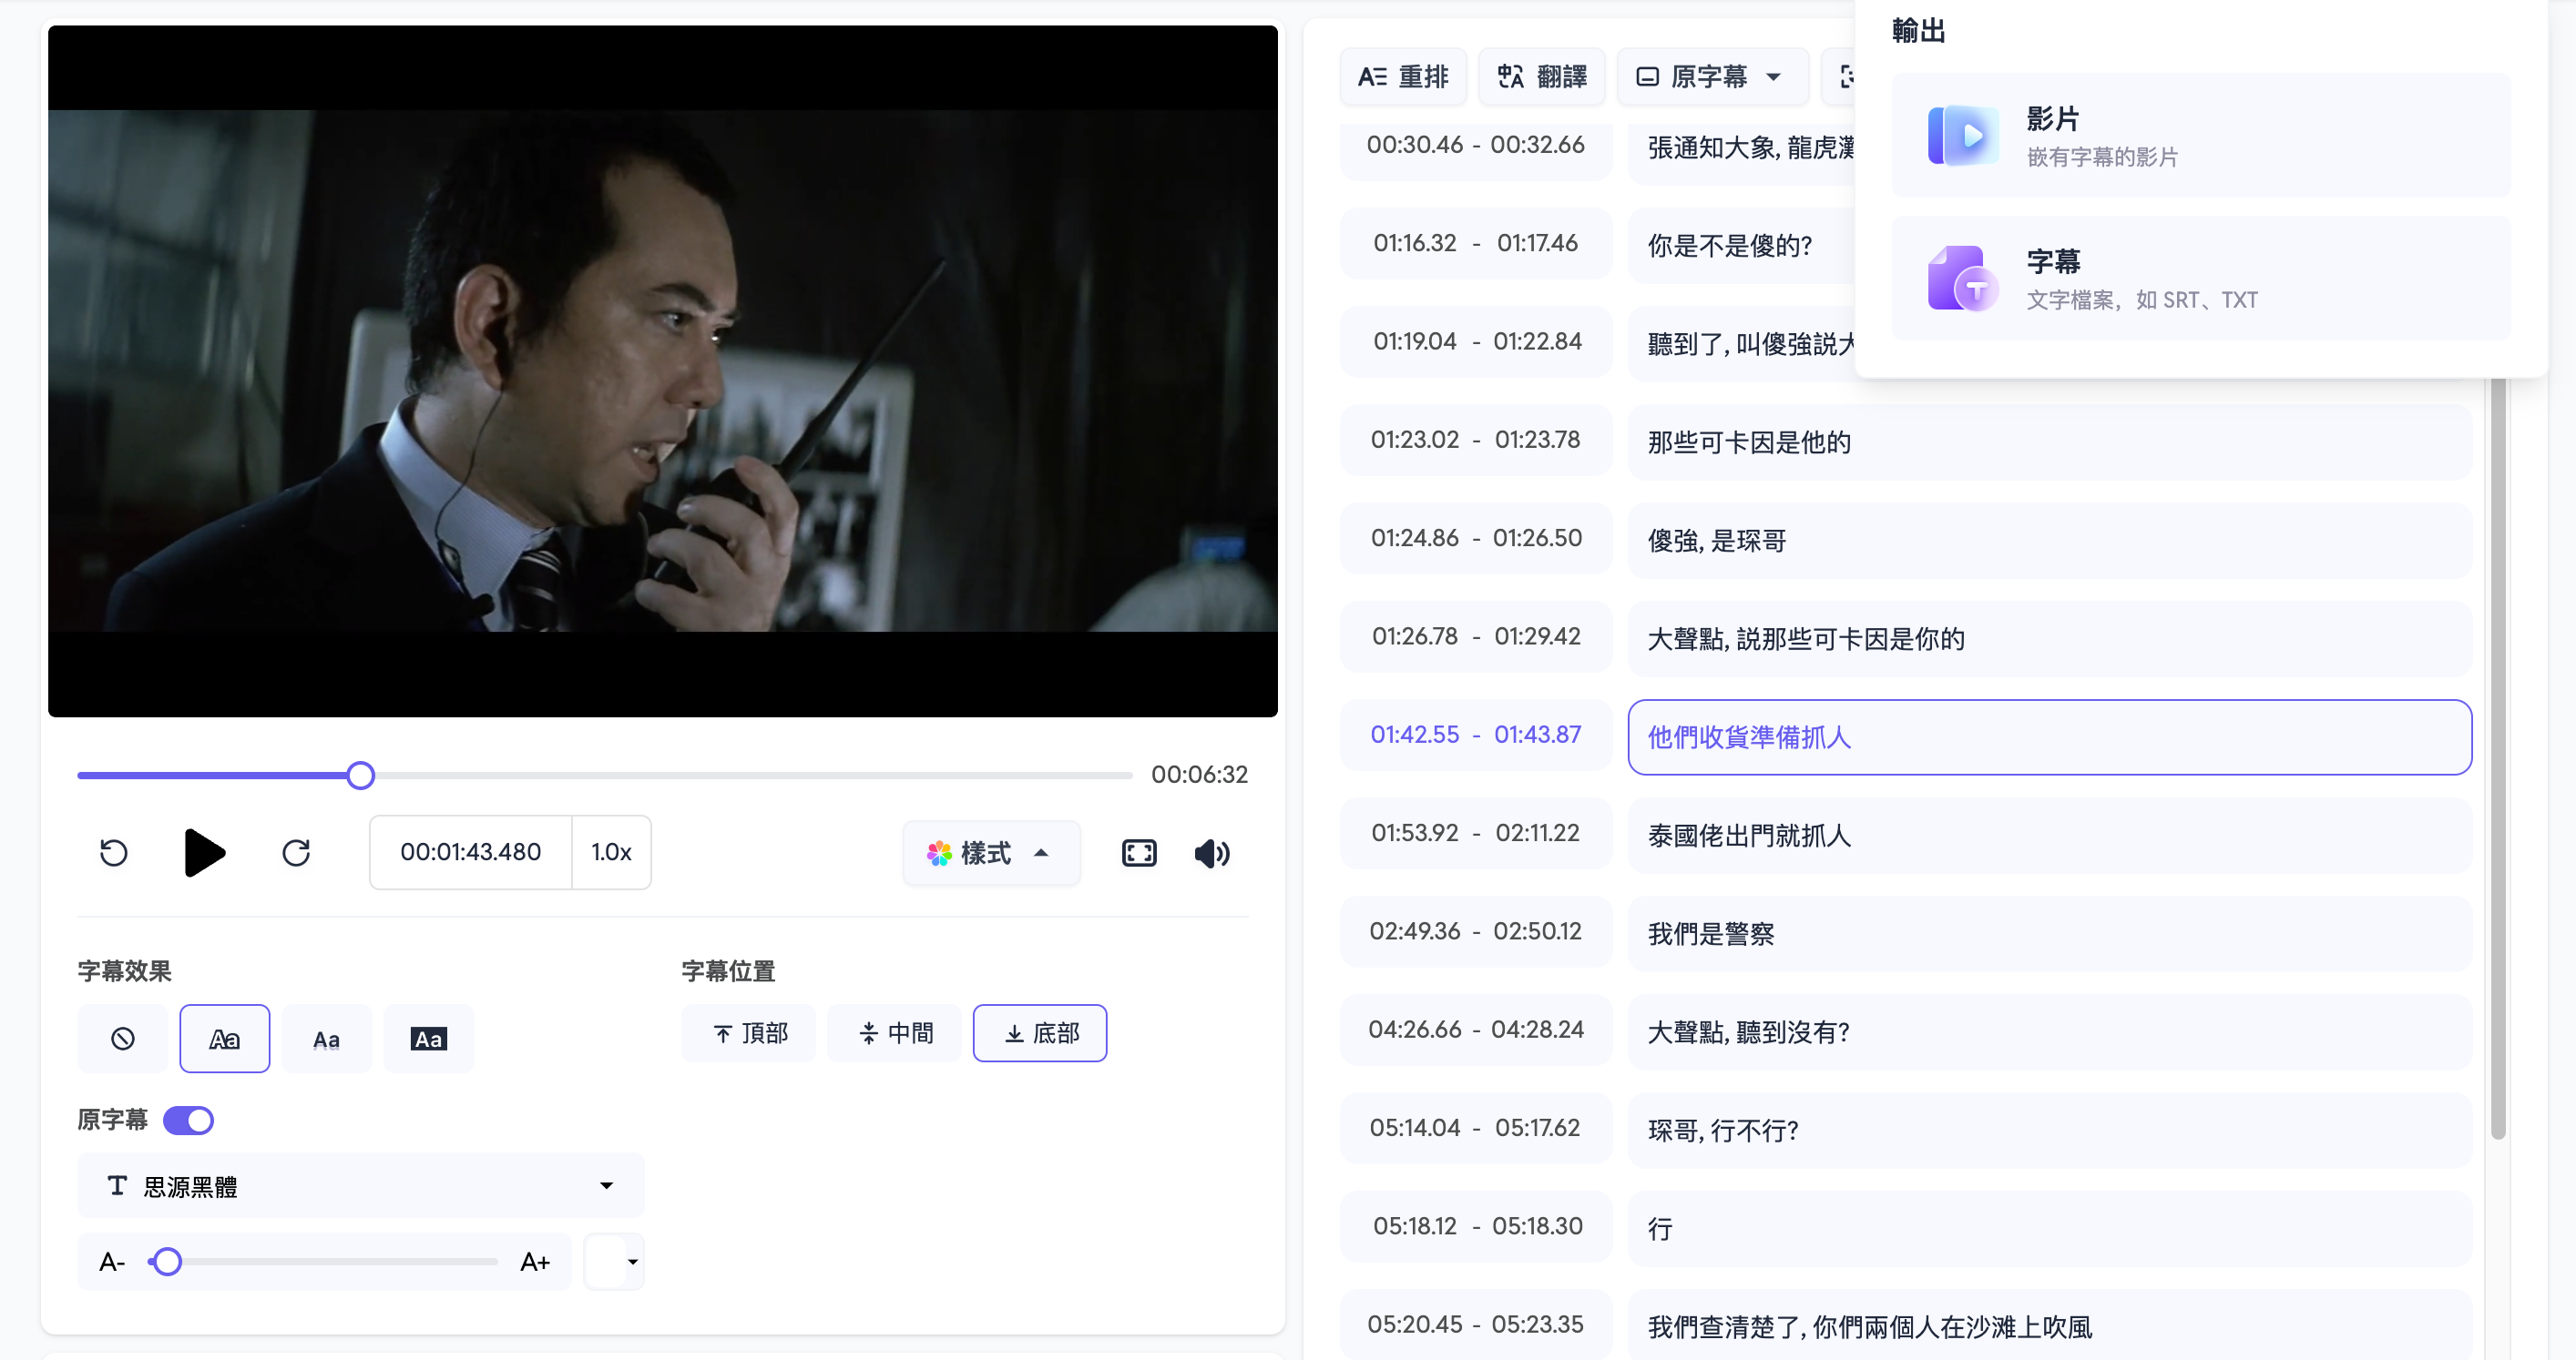Expand the font family 思源黑體 dropdown
Screen dimensions: 2576x1360
point(608,1186)
